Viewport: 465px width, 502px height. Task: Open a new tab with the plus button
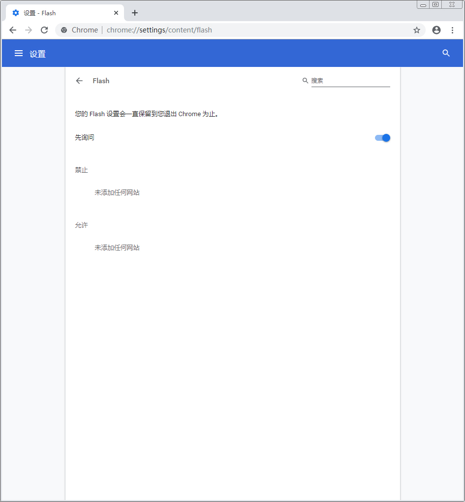pyautogui.click(x=135, y=13)
